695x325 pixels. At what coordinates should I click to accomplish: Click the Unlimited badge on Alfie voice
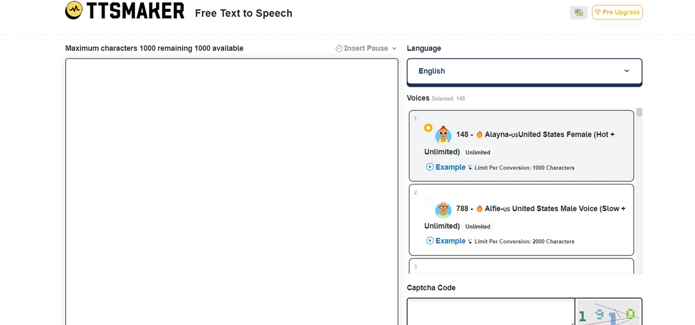click(477, 226)
